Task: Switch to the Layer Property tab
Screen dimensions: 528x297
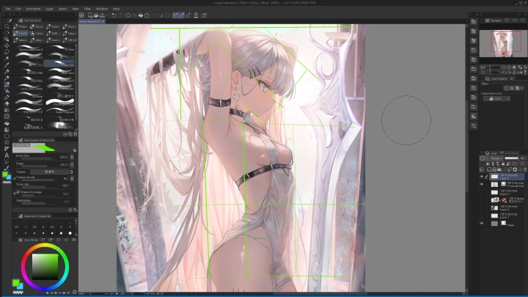Action: (499, 78)
